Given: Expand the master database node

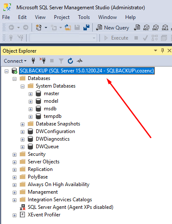Looking at the screenshot, I should pyautogui.click(x=30, y=94).
